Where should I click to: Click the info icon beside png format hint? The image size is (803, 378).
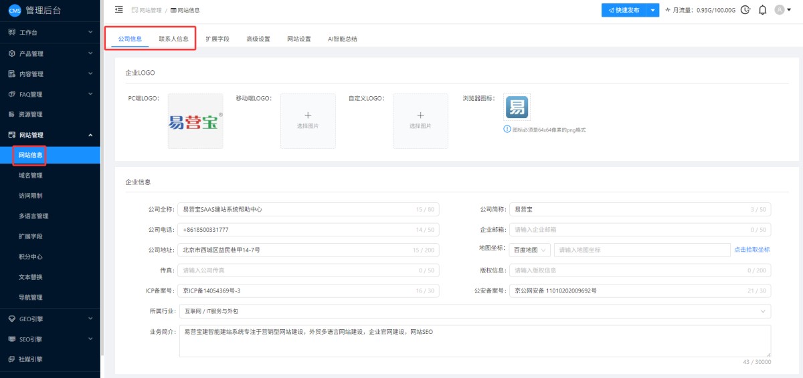(x=507, y=130)
